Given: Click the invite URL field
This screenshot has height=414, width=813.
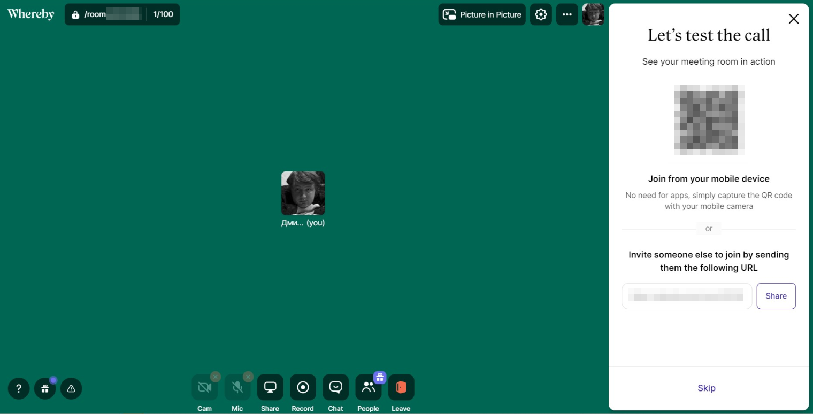Looking at the screenshot, I should pyautogui.click(x=687, y=296).
